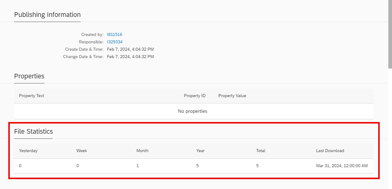392x189 pixels.
Task: Click the No properties placeholder text
Action: pyautogui.click(x=193, y=111)
